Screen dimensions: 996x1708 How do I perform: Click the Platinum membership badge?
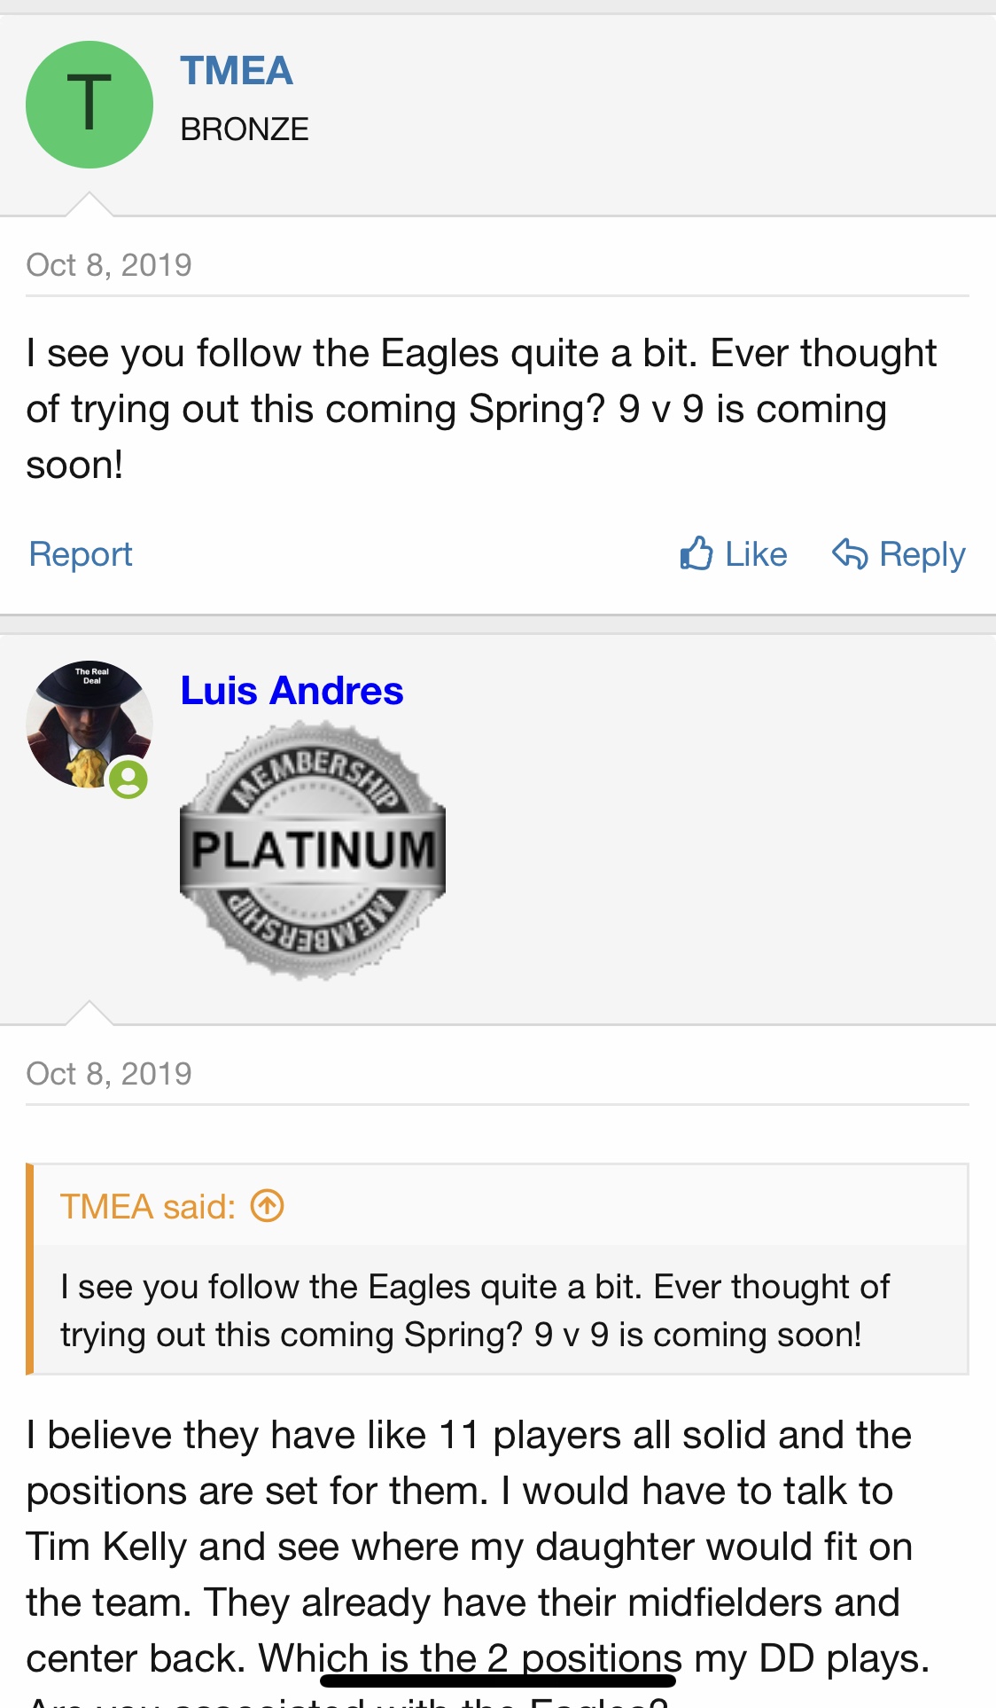[313, 850]
